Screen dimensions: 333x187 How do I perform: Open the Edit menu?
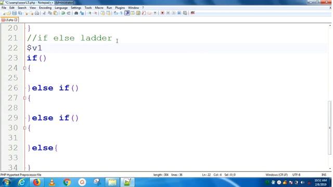pos(12,8)
